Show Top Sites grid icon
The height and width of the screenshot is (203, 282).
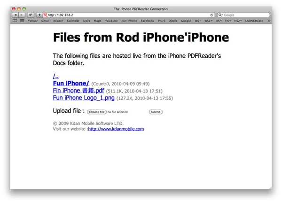point(22,21)
